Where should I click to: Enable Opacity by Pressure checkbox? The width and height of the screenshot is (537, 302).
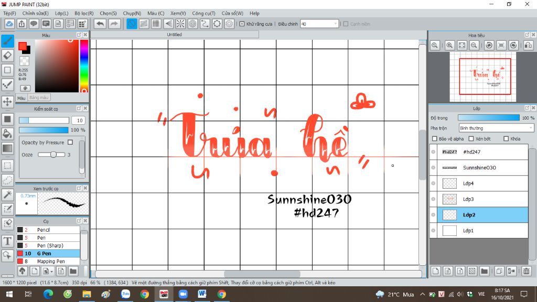(70, 142)
